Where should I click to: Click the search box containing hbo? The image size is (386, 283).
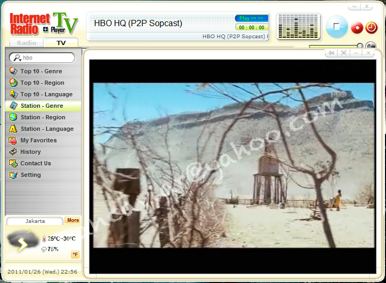click(x=42, y=58)
